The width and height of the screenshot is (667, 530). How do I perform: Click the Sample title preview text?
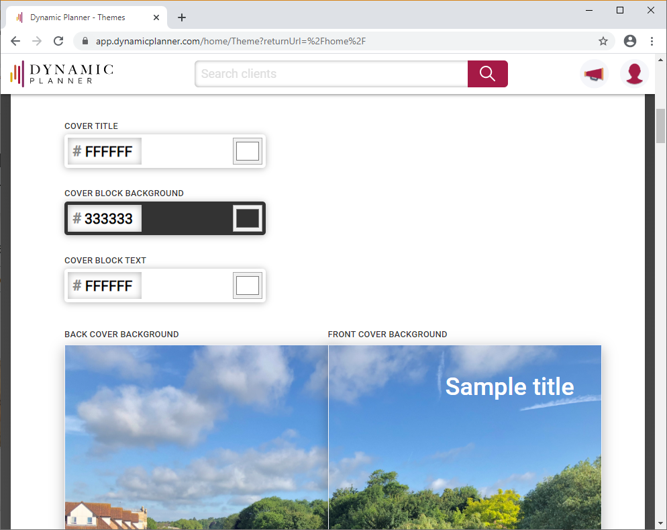click(x=509, y=386)
